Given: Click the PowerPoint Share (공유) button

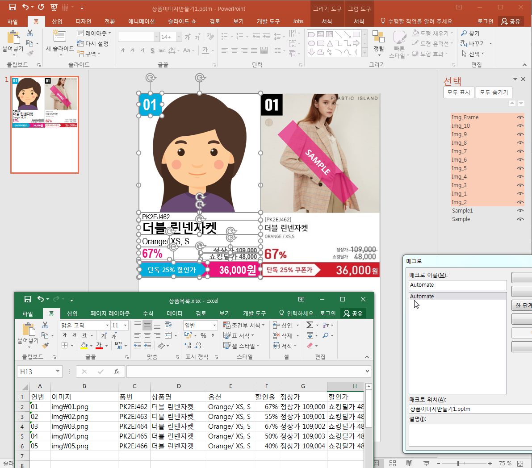Looking at the screenshot, I should click(x=511, y=21).
